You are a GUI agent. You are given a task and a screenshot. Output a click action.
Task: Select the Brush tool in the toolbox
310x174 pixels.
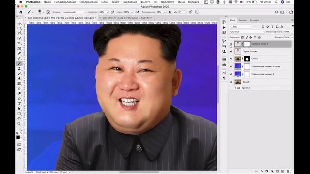pos(19,63)
